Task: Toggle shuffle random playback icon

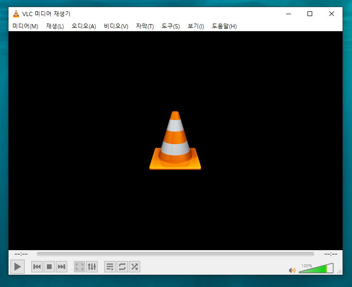Action: tap(135, 267)
